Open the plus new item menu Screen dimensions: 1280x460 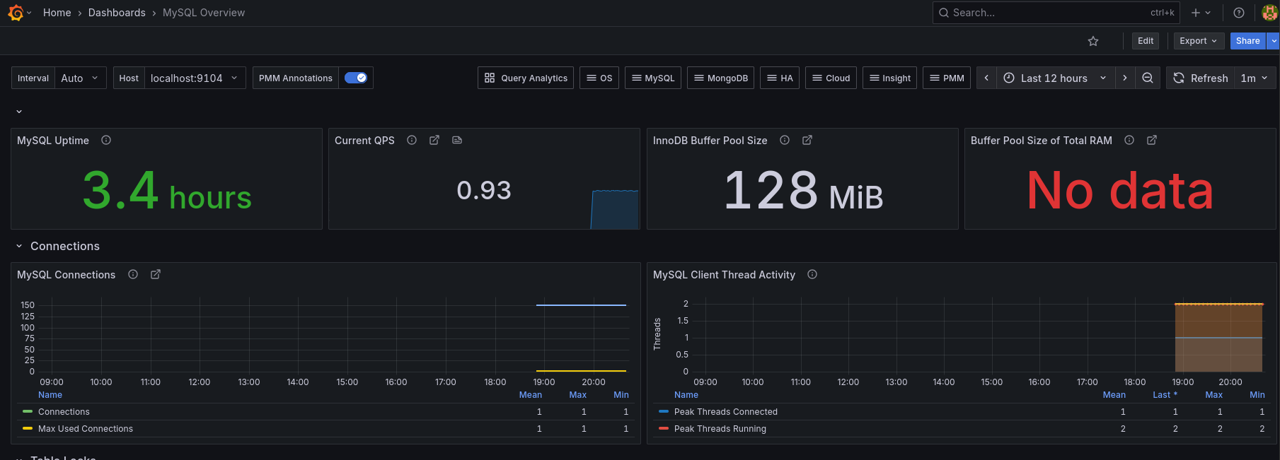click(1201, 13)
